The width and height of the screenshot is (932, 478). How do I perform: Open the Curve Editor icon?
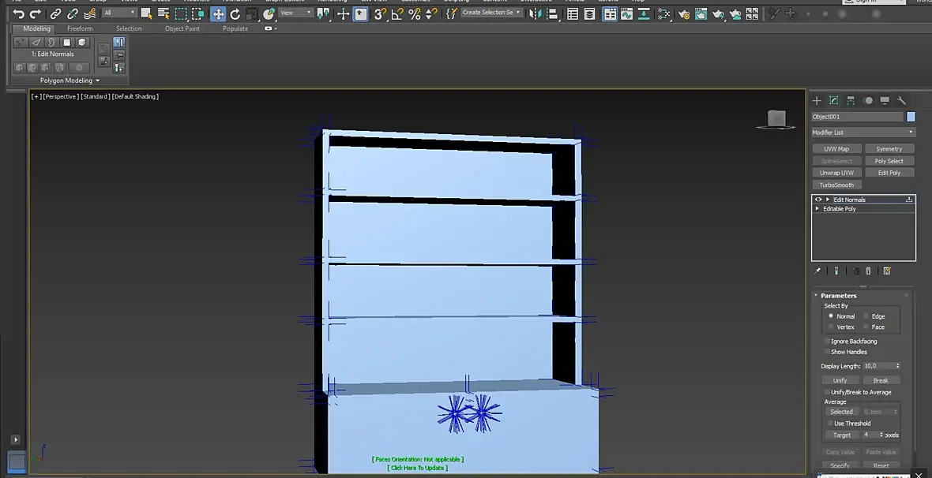click(x=626, y=13)
